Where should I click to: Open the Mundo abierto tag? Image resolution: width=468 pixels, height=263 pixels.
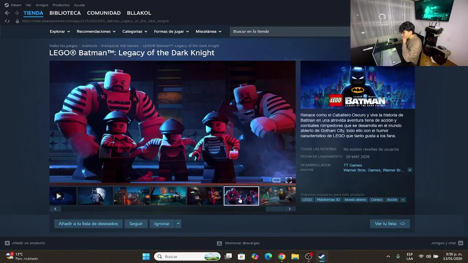click(x=355, y=200)
